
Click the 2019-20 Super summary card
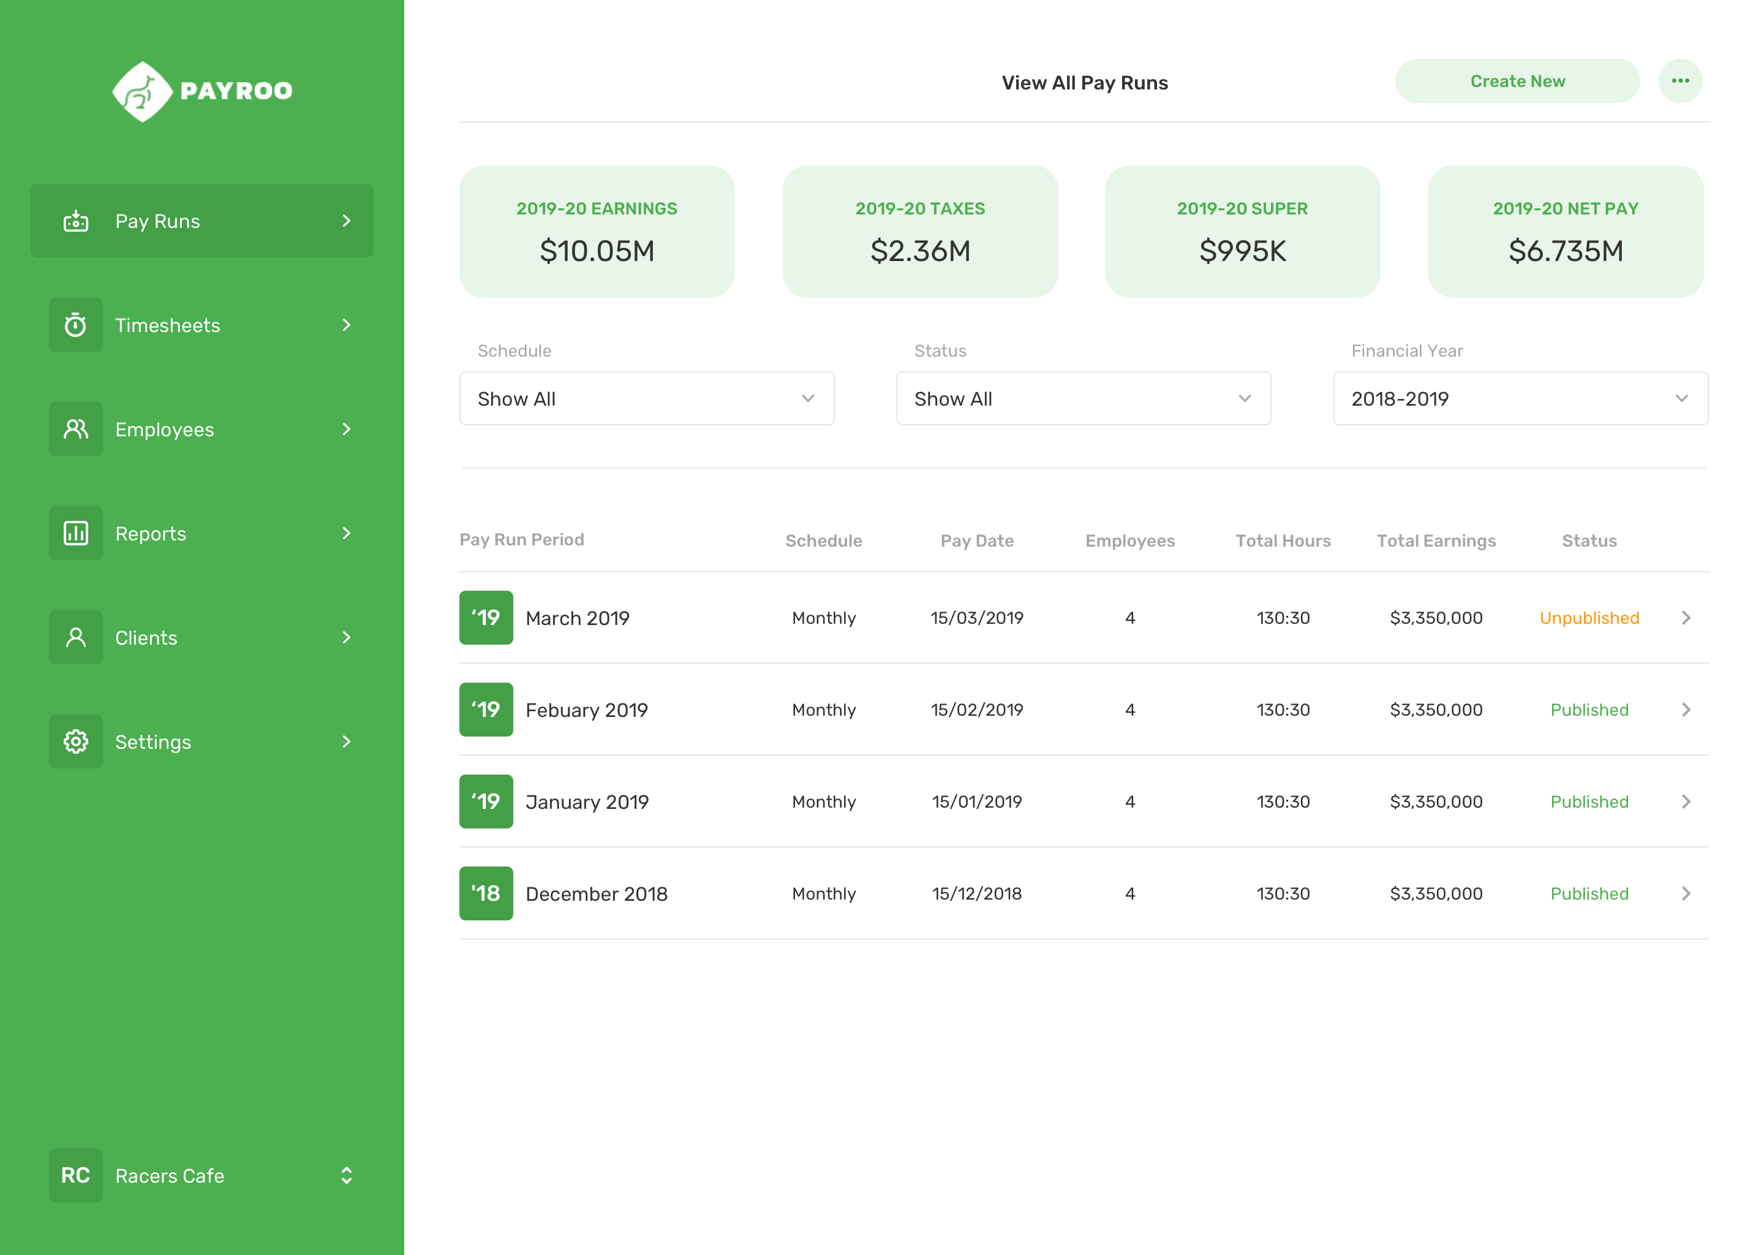point(1243,232)
